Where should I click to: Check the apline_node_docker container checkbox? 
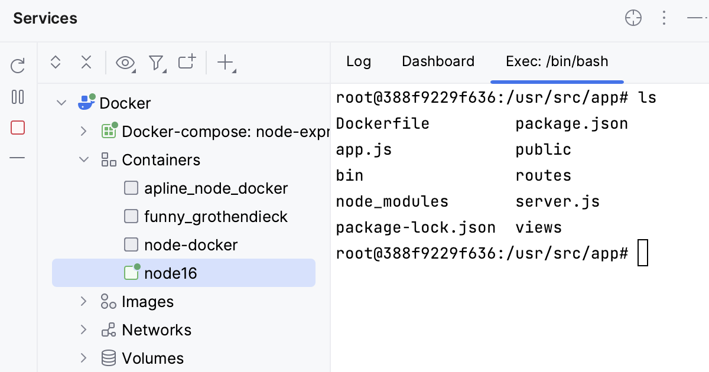pos(131,188)
